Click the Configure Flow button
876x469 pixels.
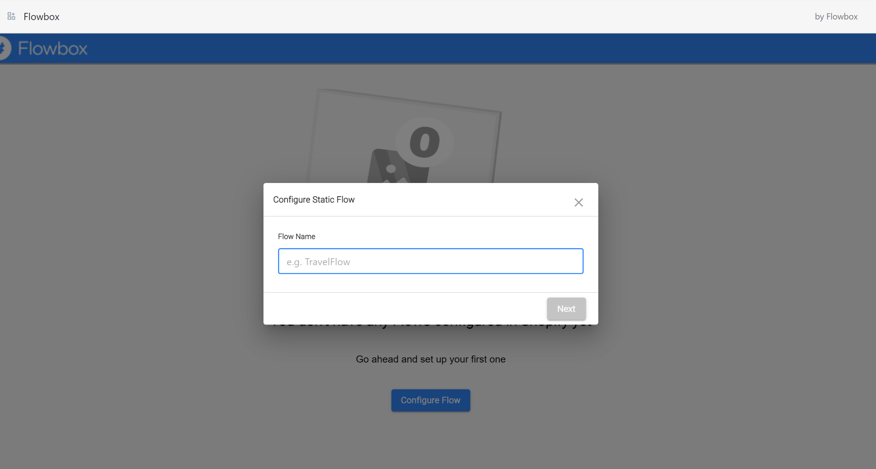[430, 400]
